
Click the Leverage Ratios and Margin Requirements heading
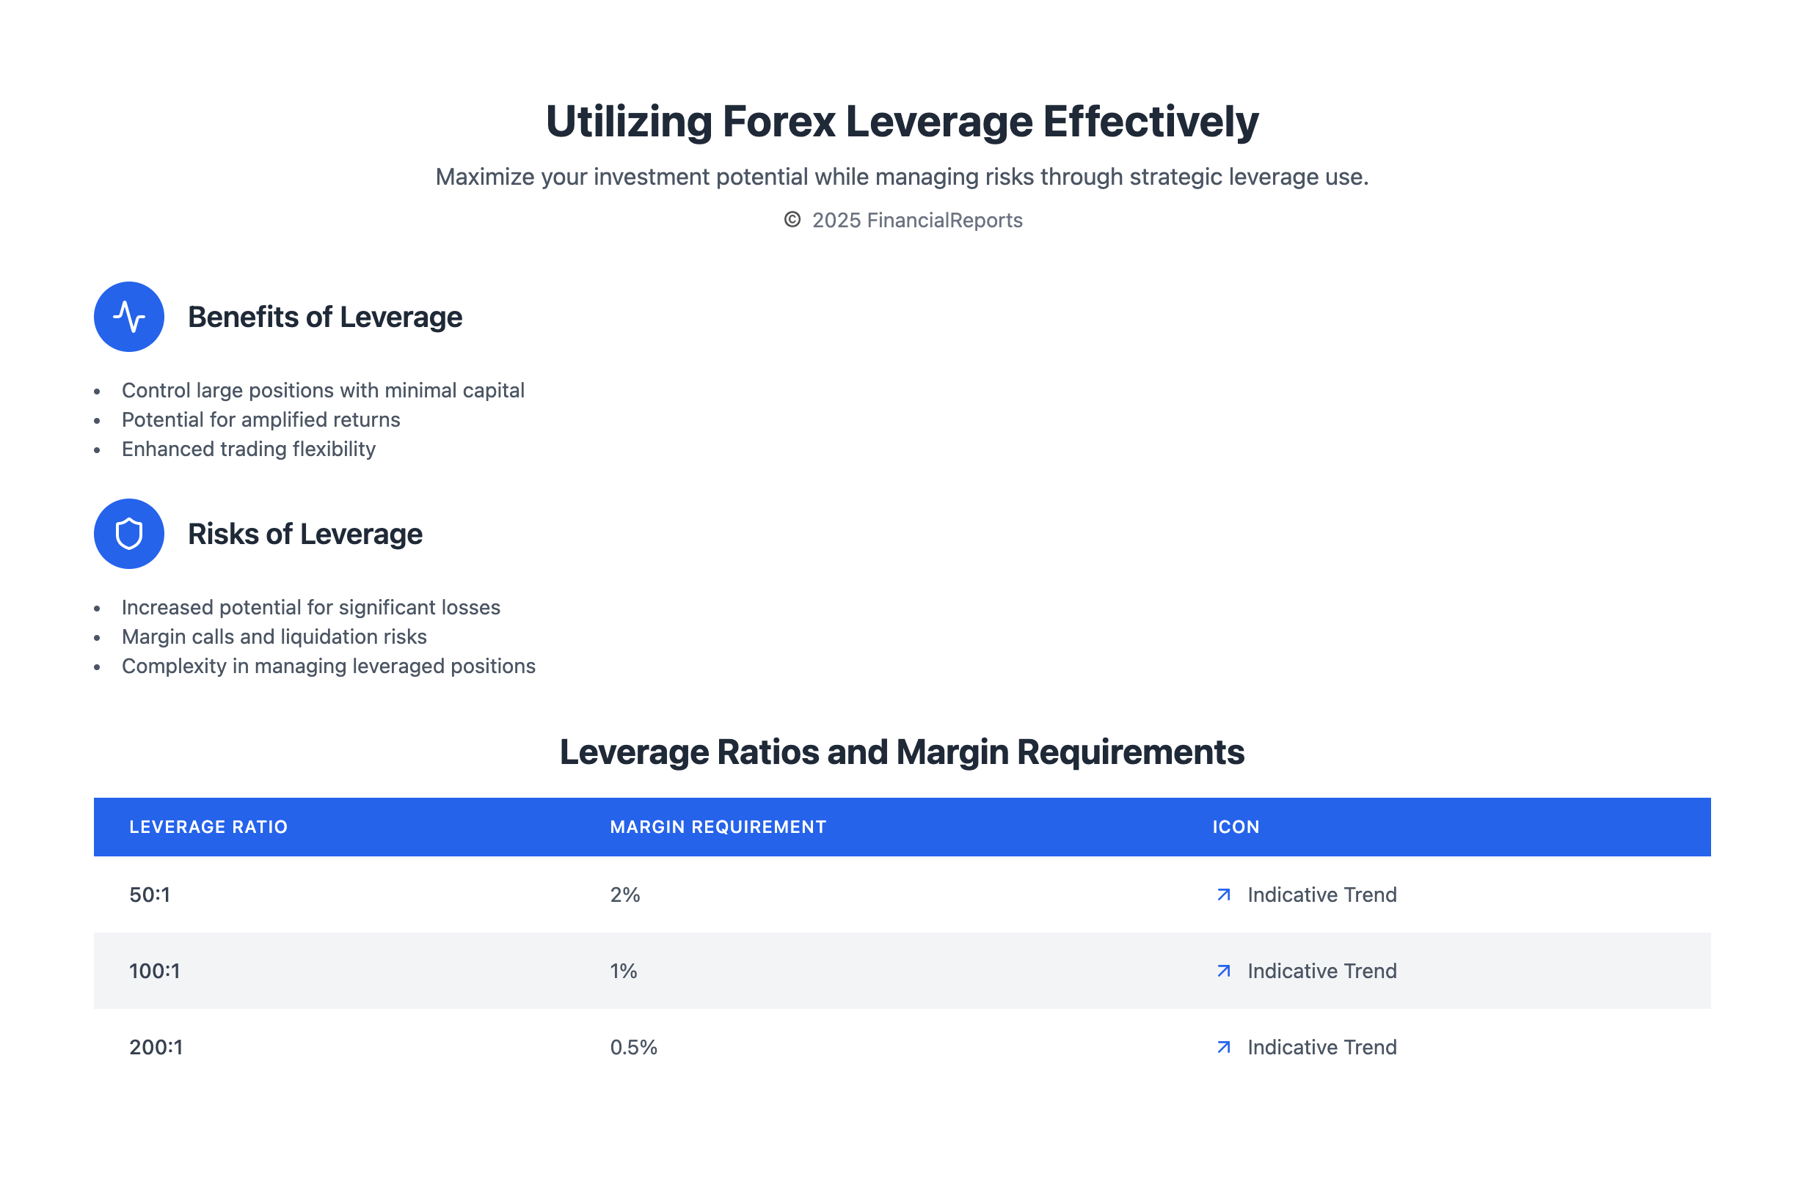(x=902, y=752)
